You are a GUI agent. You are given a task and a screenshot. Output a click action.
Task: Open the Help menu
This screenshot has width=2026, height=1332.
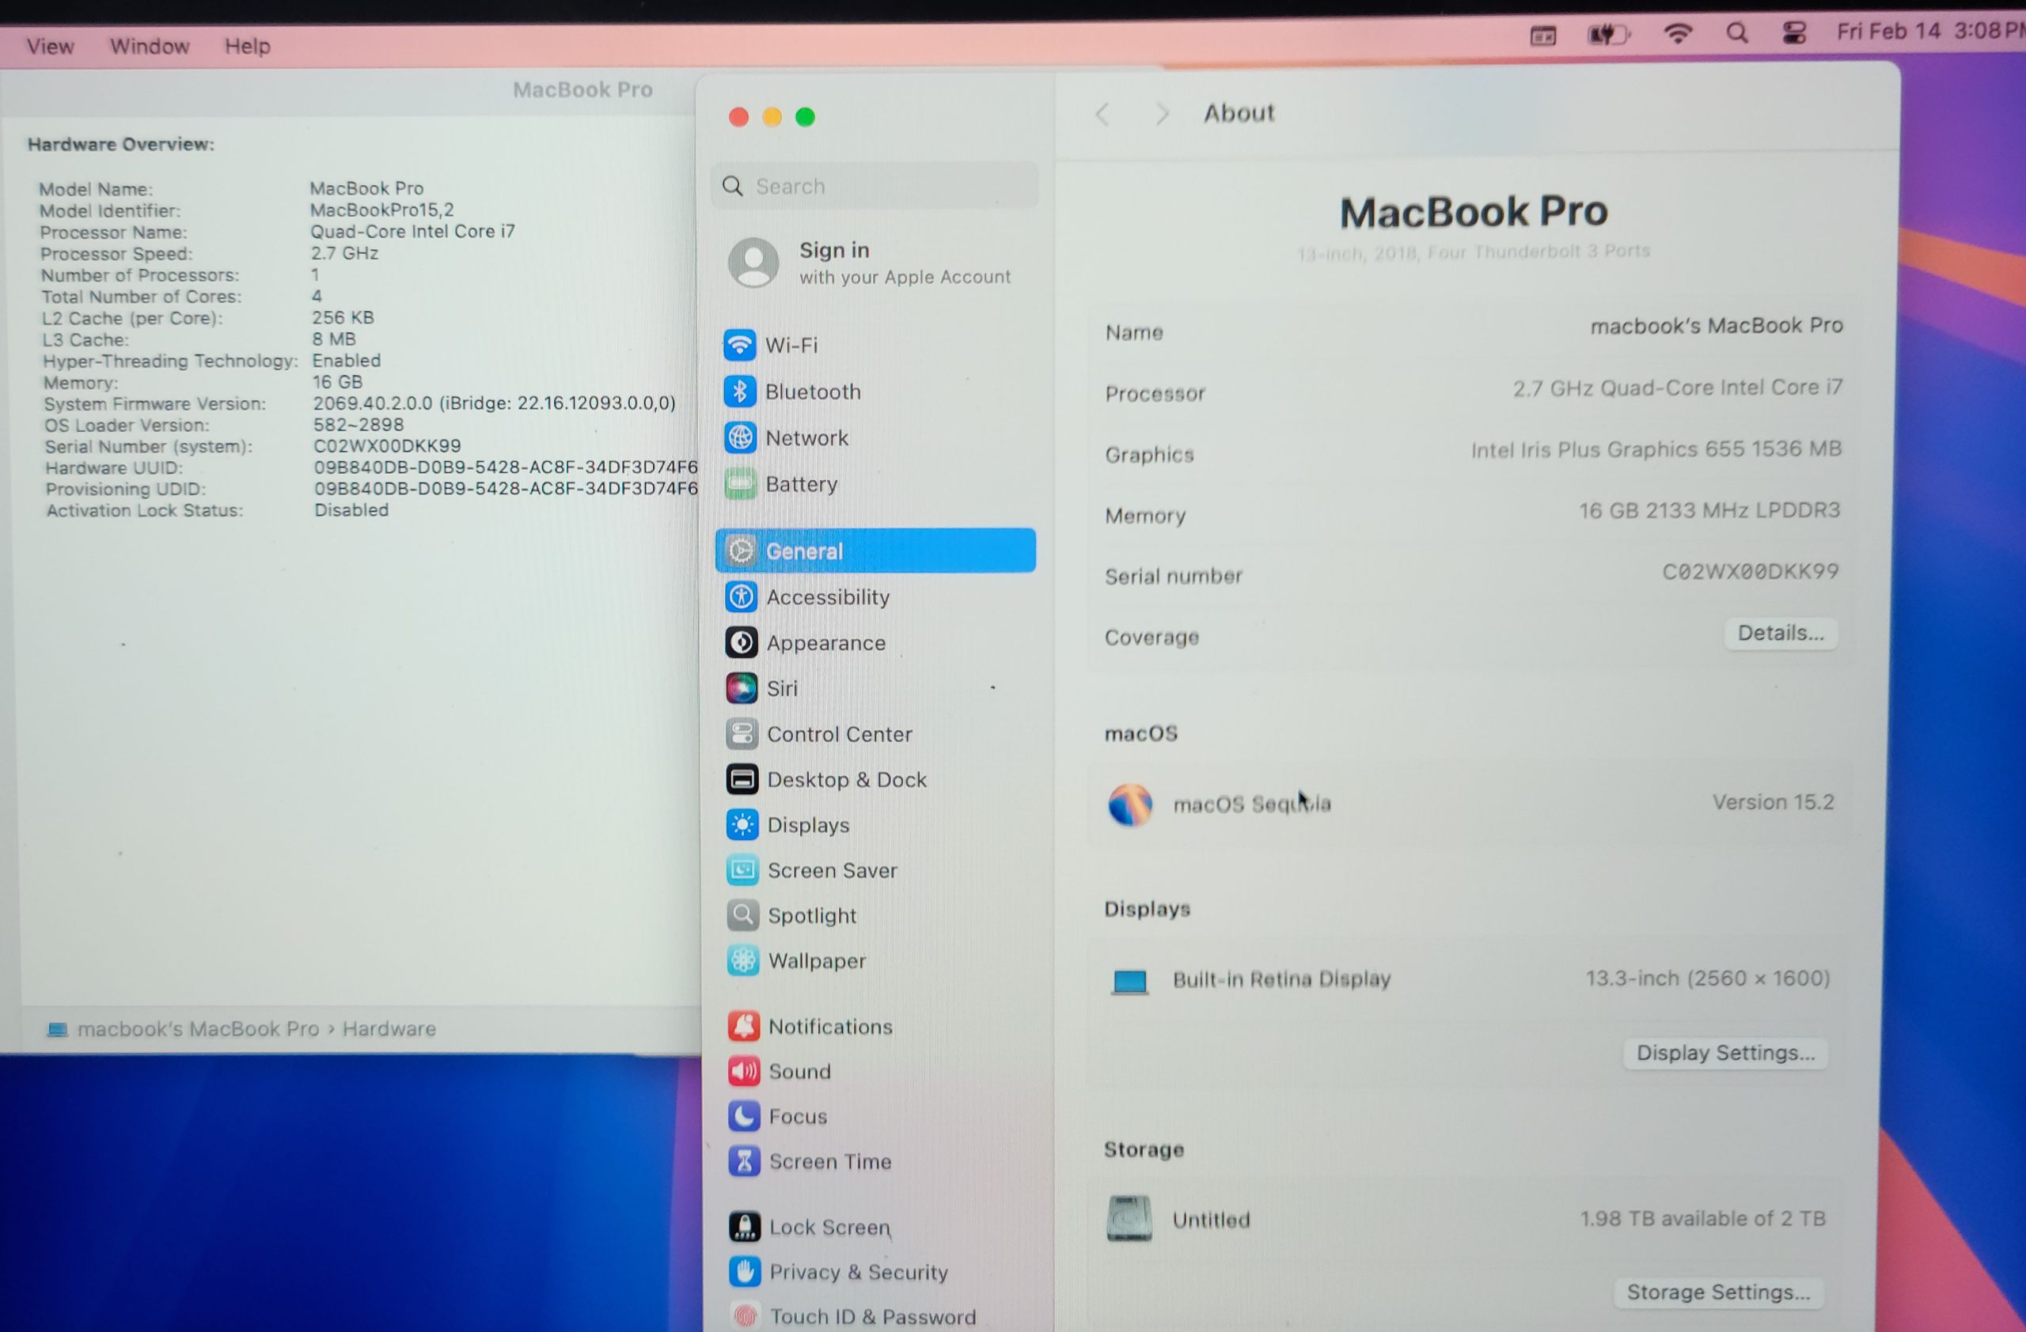[248, 46]
